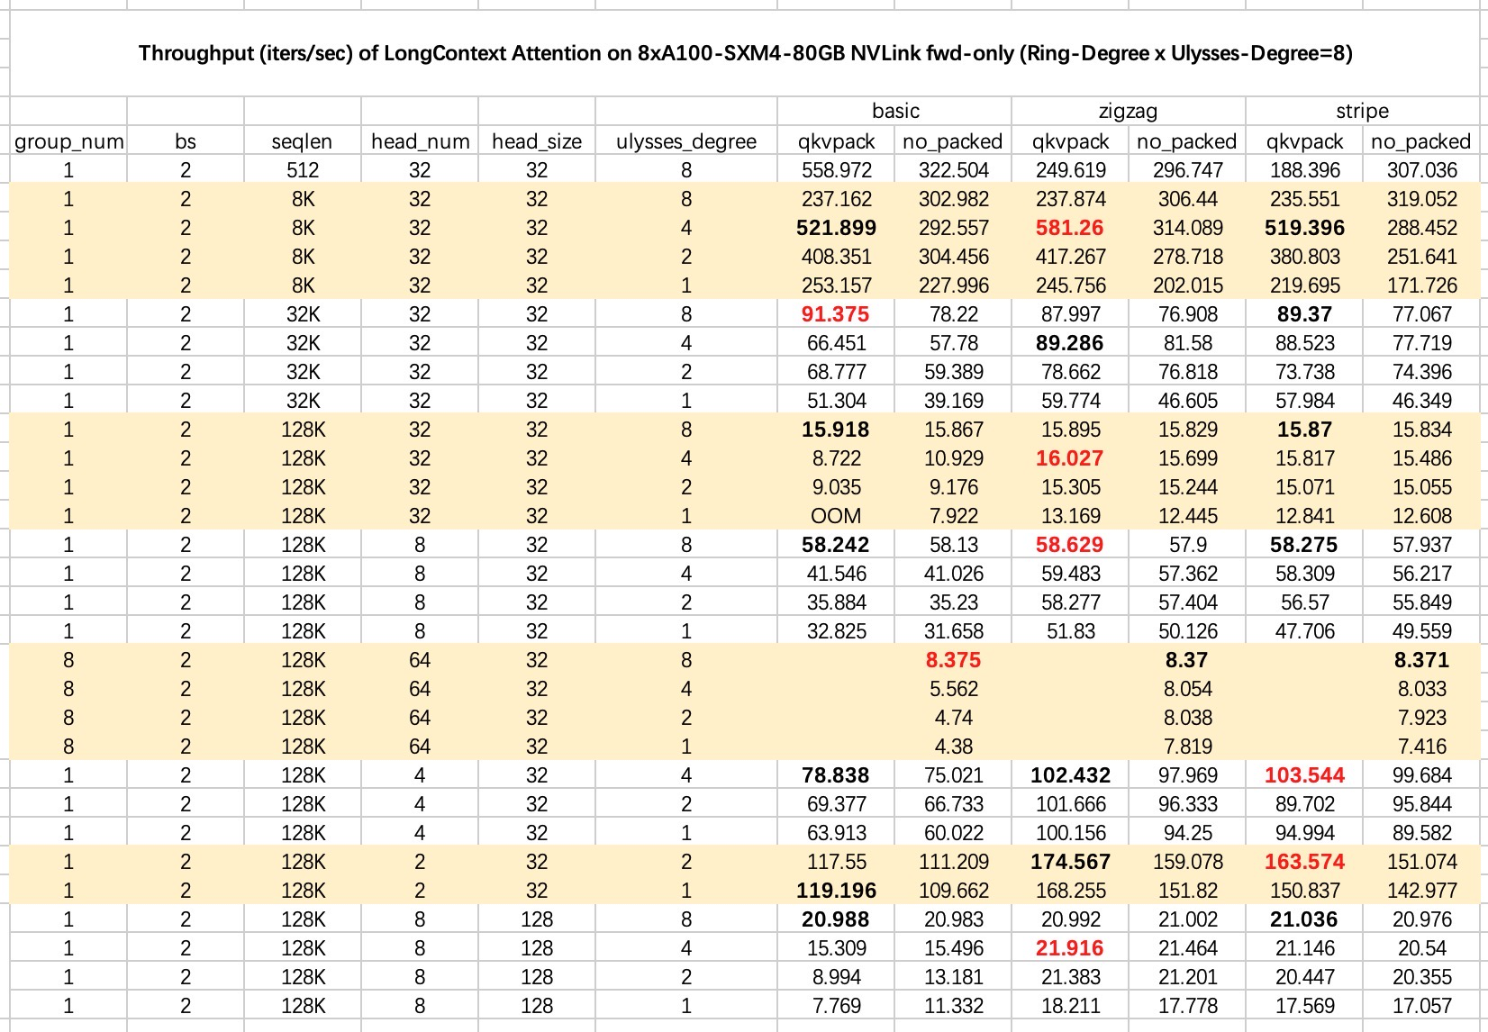Select the bold value 521.899
This screenshot has width=1488, height=1032.
(837, 228)
